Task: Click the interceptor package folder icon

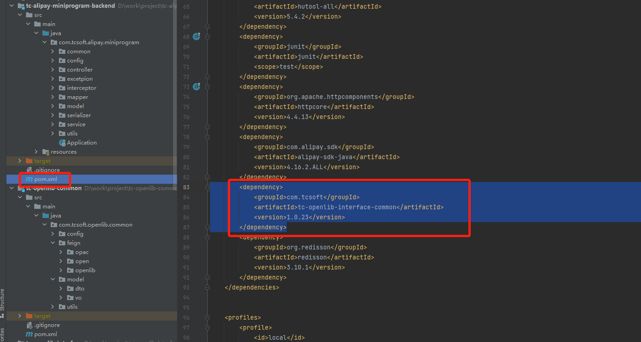Action: coord(62,88)
